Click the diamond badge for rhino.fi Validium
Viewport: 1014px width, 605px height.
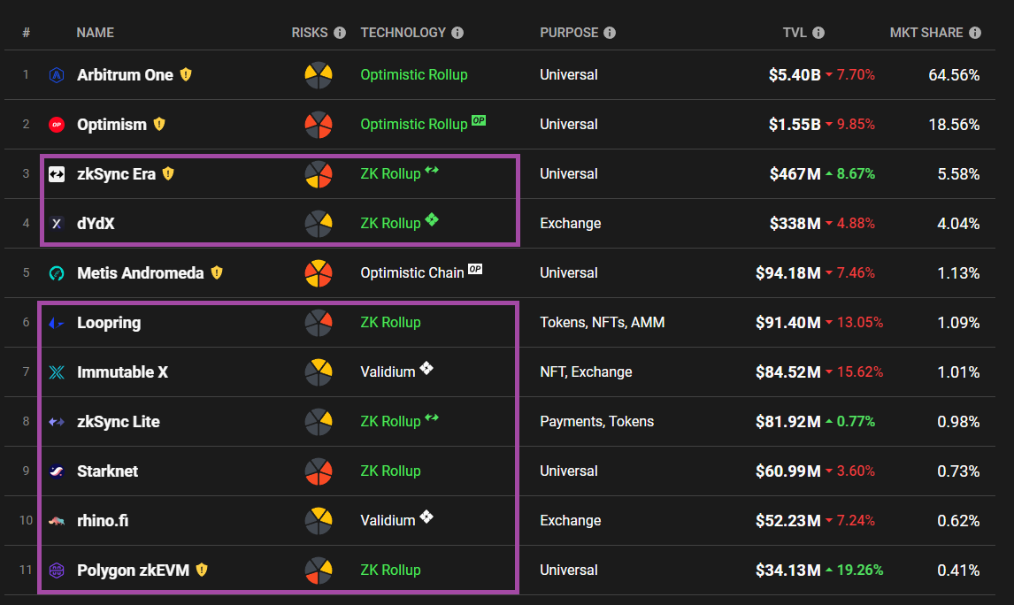(426, 517)
